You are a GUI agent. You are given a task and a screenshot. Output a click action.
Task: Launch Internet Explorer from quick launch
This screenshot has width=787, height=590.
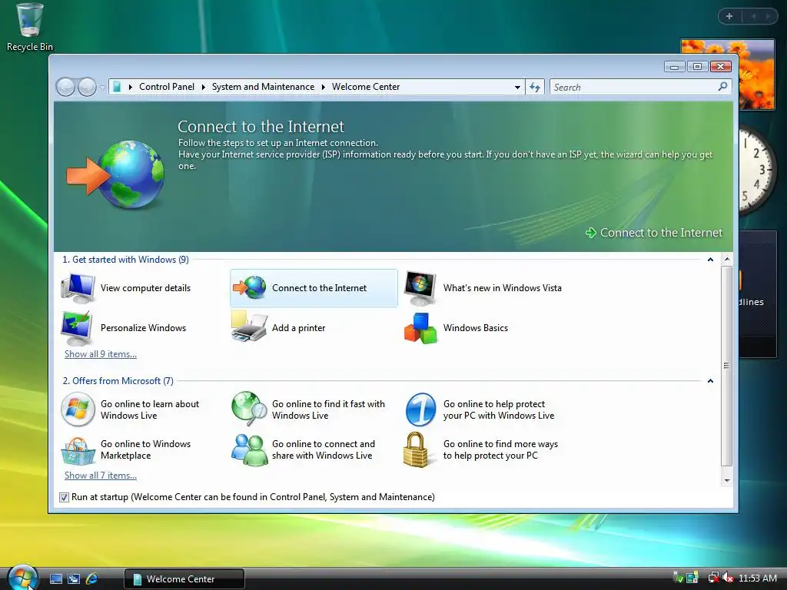tap(92, 578)
